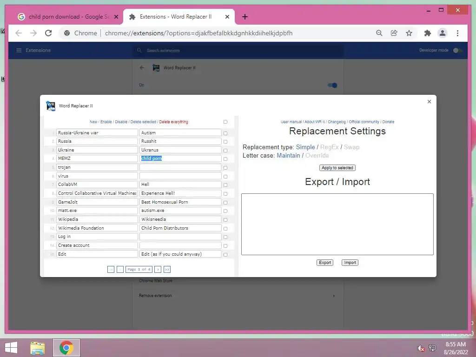This screenshot has width=476, height=357.
Task: Open the User manual link
Action: pos(291,122)
